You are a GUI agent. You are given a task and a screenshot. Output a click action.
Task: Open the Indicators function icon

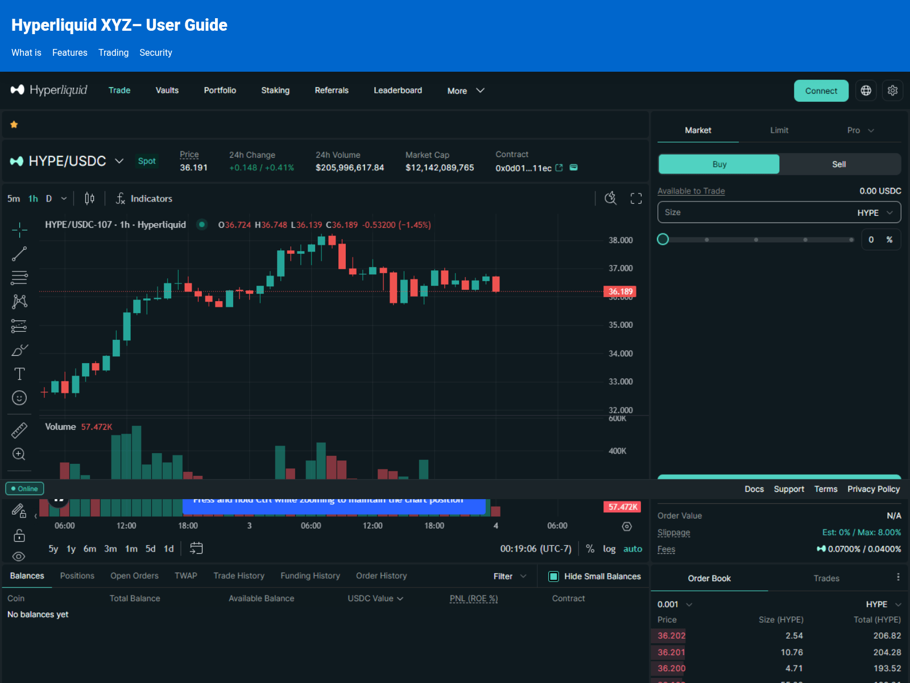tap(120, 199)
